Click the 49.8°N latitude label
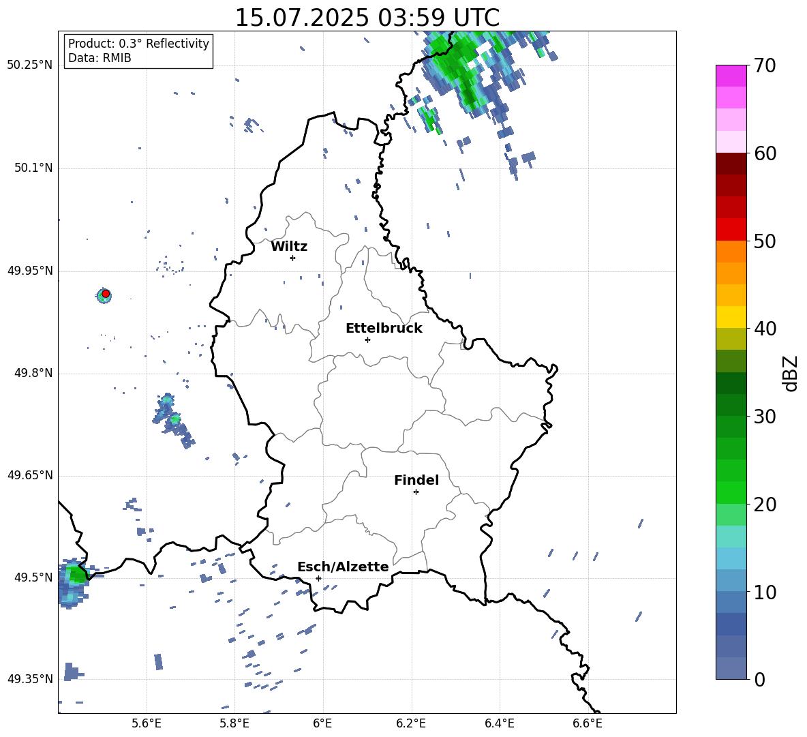Image resolution: width=807 pixels, height=737 pixels. (x=33, y=373)
